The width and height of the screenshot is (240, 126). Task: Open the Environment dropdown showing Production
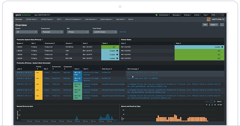point(52,32)
